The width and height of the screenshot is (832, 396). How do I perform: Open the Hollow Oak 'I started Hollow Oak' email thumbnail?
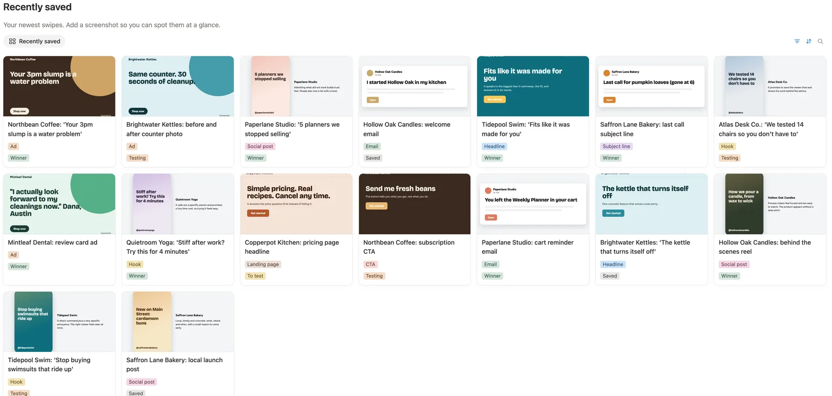(414, 86)
